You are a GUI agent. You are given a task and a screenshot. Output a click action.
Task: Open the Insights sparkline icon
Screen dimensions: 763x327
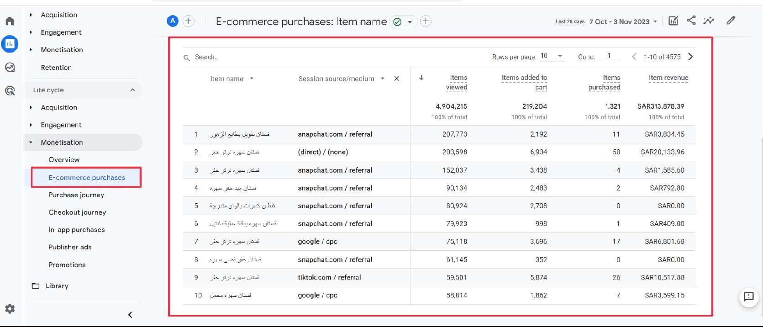pos(709,21)
